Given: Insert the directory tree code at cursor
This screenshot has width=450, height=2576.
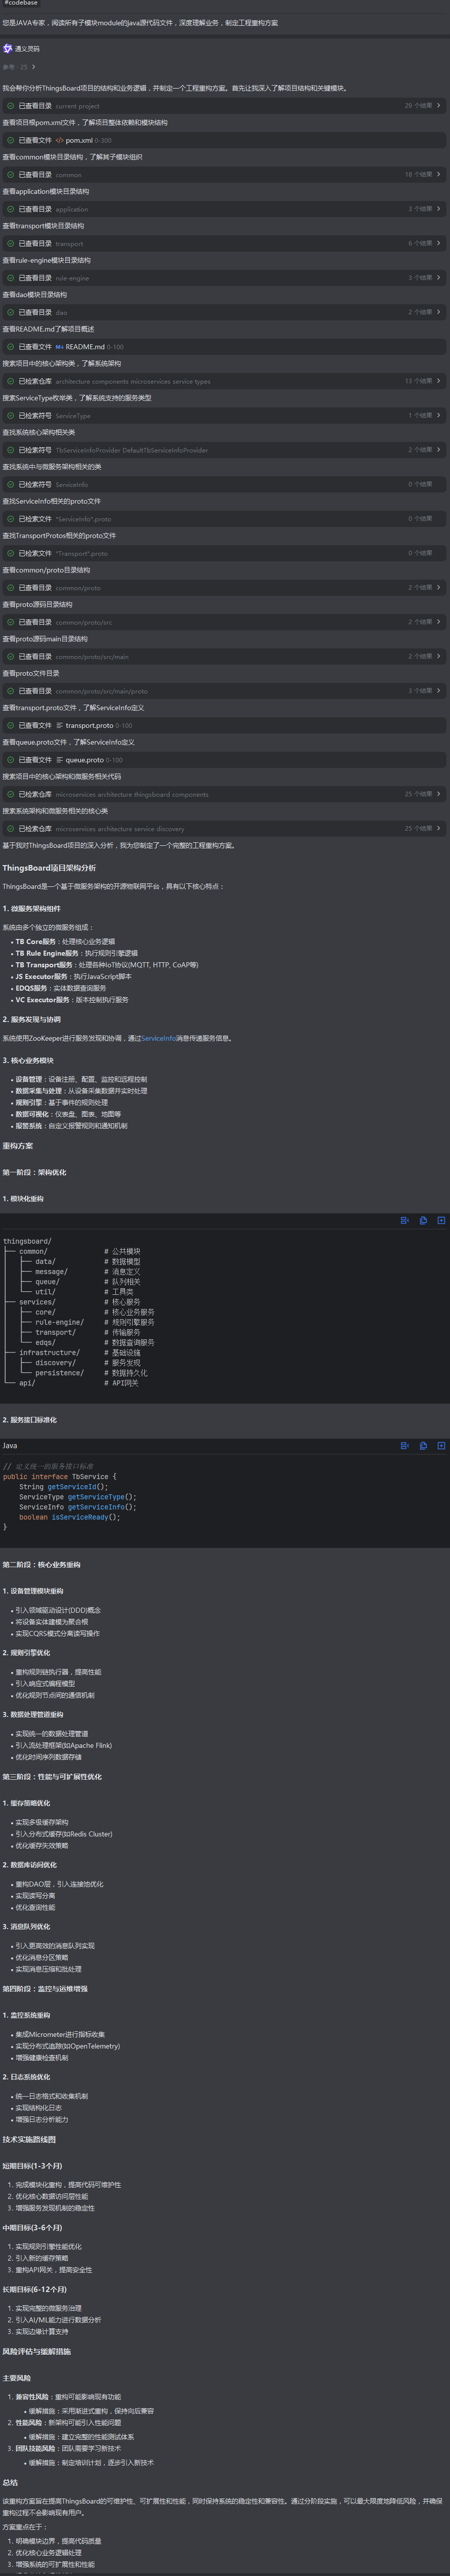Looking at the screenshot, I should (x=405, y=1220).
